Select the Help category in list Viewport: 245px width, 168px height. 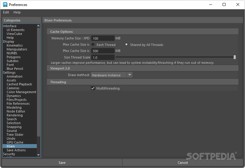tap(10, 38)
